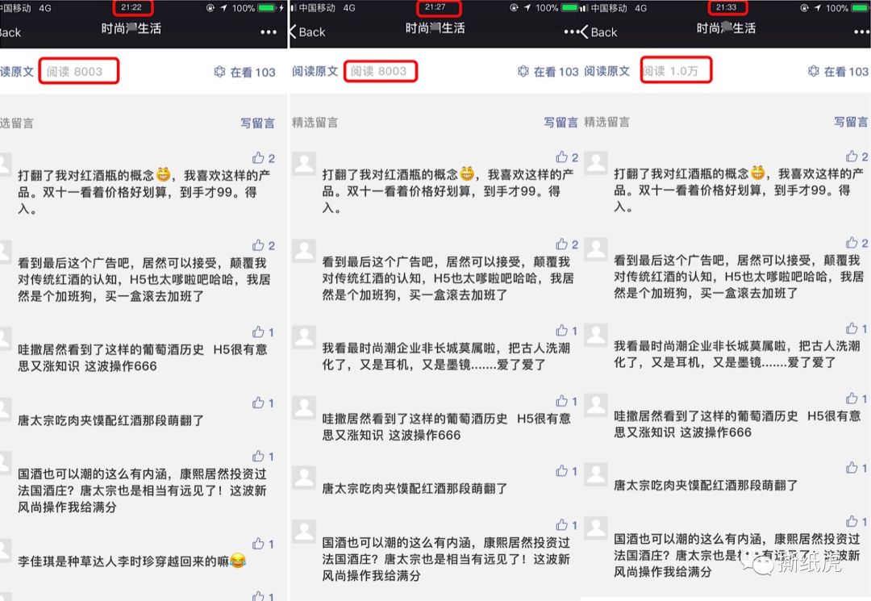Open the read count 阅读 8003 detail
Screen dimensions: 871x601
point(79,71)
